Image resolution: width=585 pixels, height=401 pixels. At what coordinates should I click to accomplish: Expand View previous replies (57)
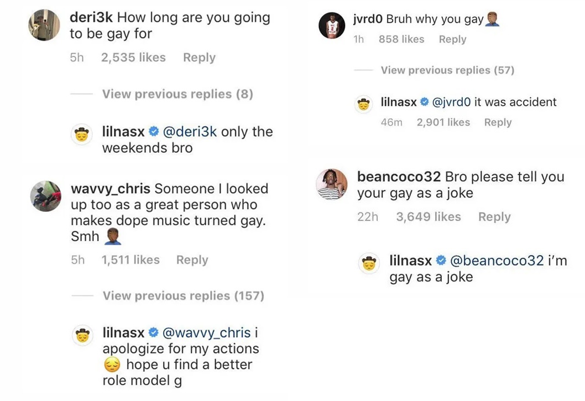click(447, 70)
